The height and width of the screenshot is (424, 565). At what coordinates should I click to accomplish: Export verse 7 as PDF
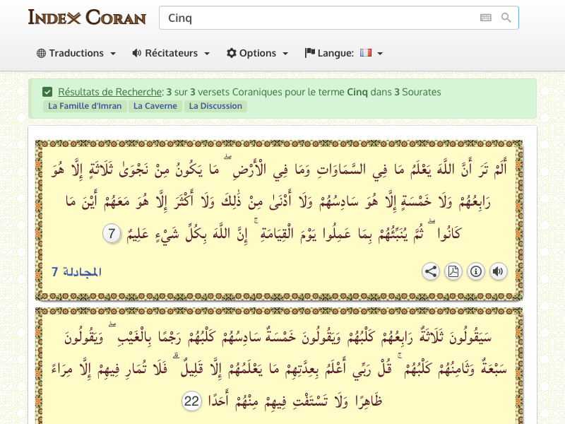coord(453,271)
